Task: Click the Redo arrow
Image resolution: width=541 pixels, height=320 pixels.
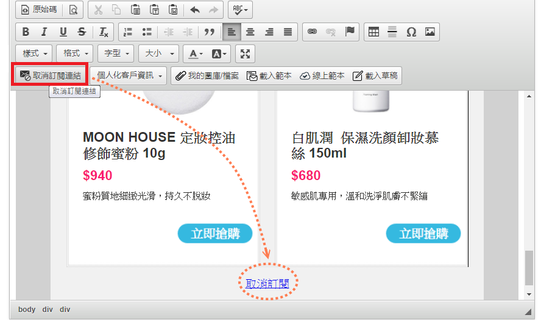Action: [x=214, y=10]
